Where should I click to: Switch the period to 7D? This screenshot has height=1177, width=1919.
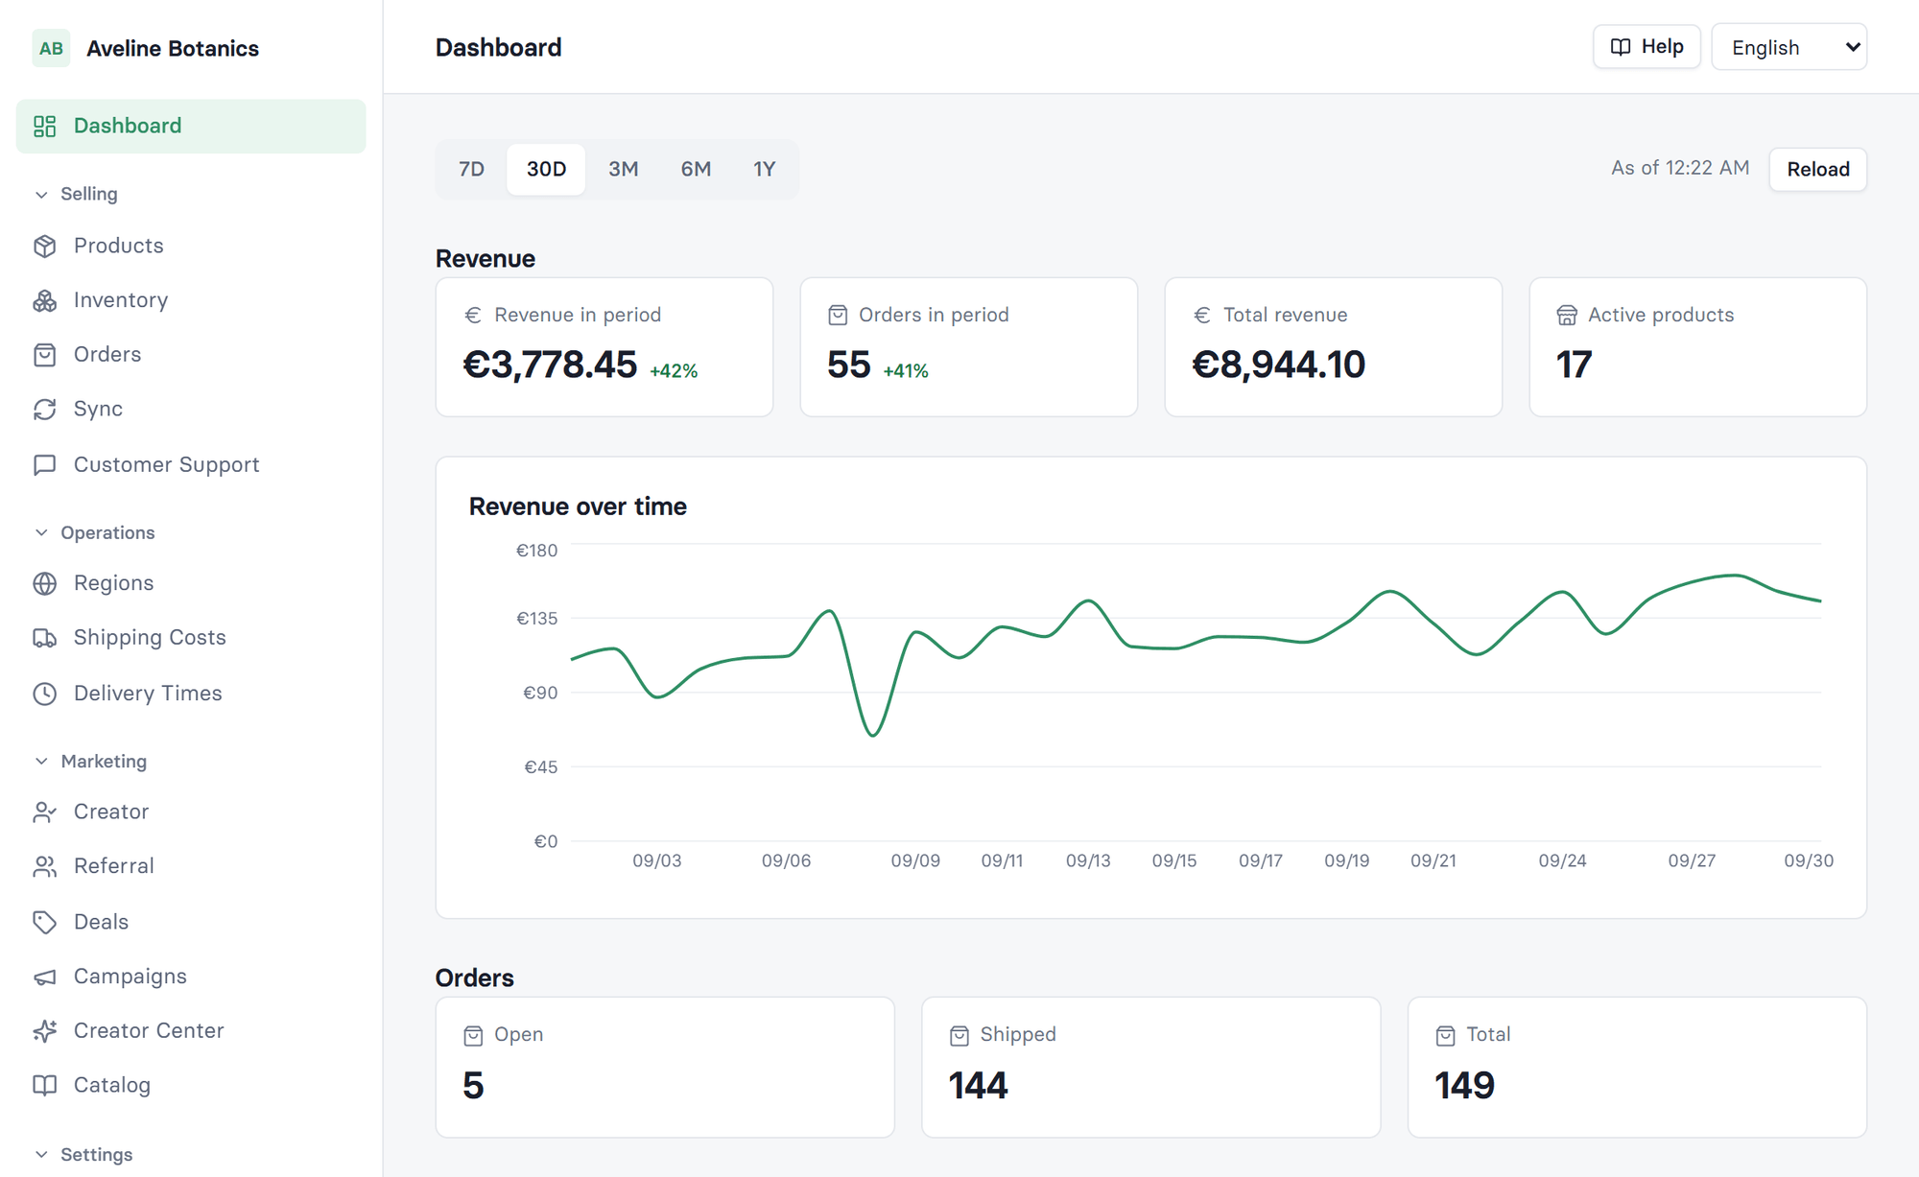[471, 170]
